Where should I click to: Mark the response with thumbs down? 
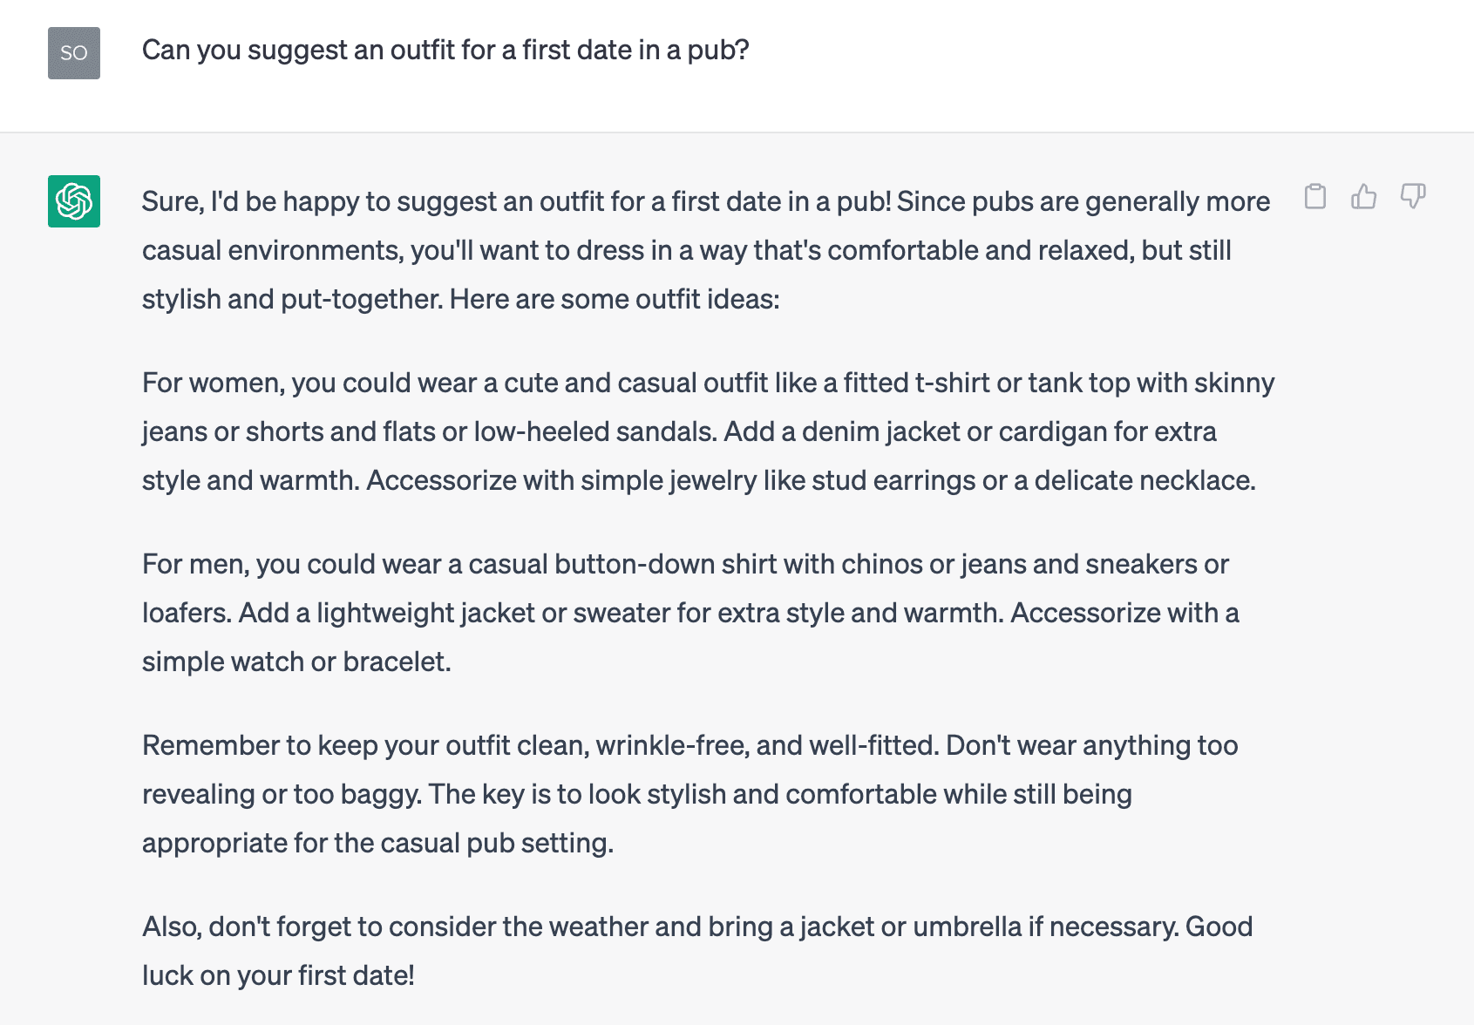click(1413, 197)
